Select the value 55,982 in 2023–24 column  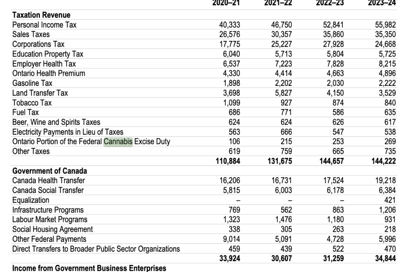coord(385,25)
